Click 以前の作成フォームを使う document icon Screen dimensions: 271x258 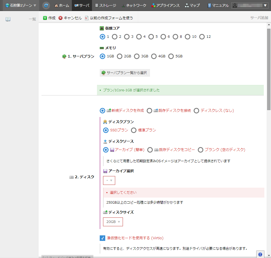tap(87, 18)
